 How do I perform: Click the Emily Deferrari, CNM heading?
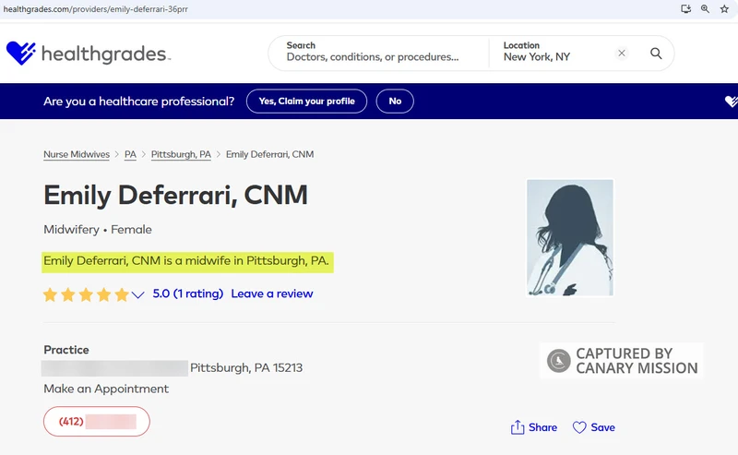(175, 196)
